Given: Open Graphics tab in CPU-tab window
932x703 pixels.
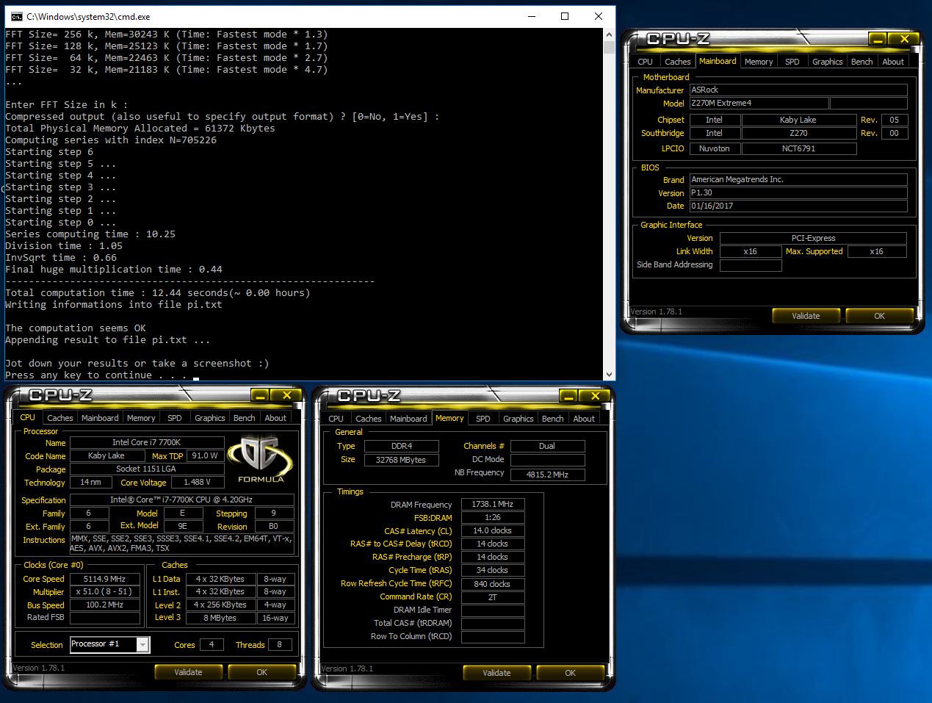Looking at the screenshot, I should pos(210,418).
